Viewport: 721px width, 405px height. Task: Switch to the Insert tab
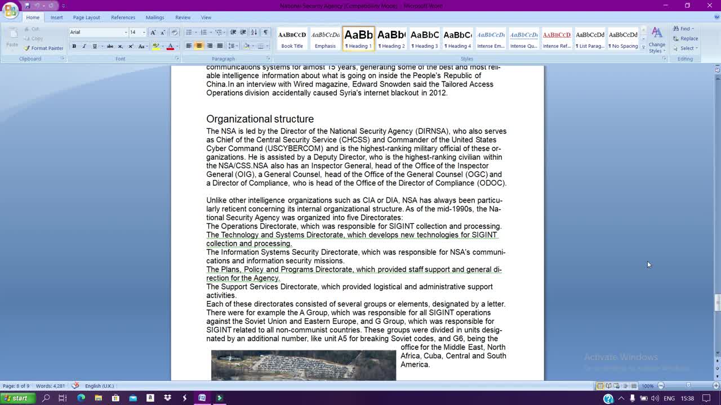click(x=56, y=17)
